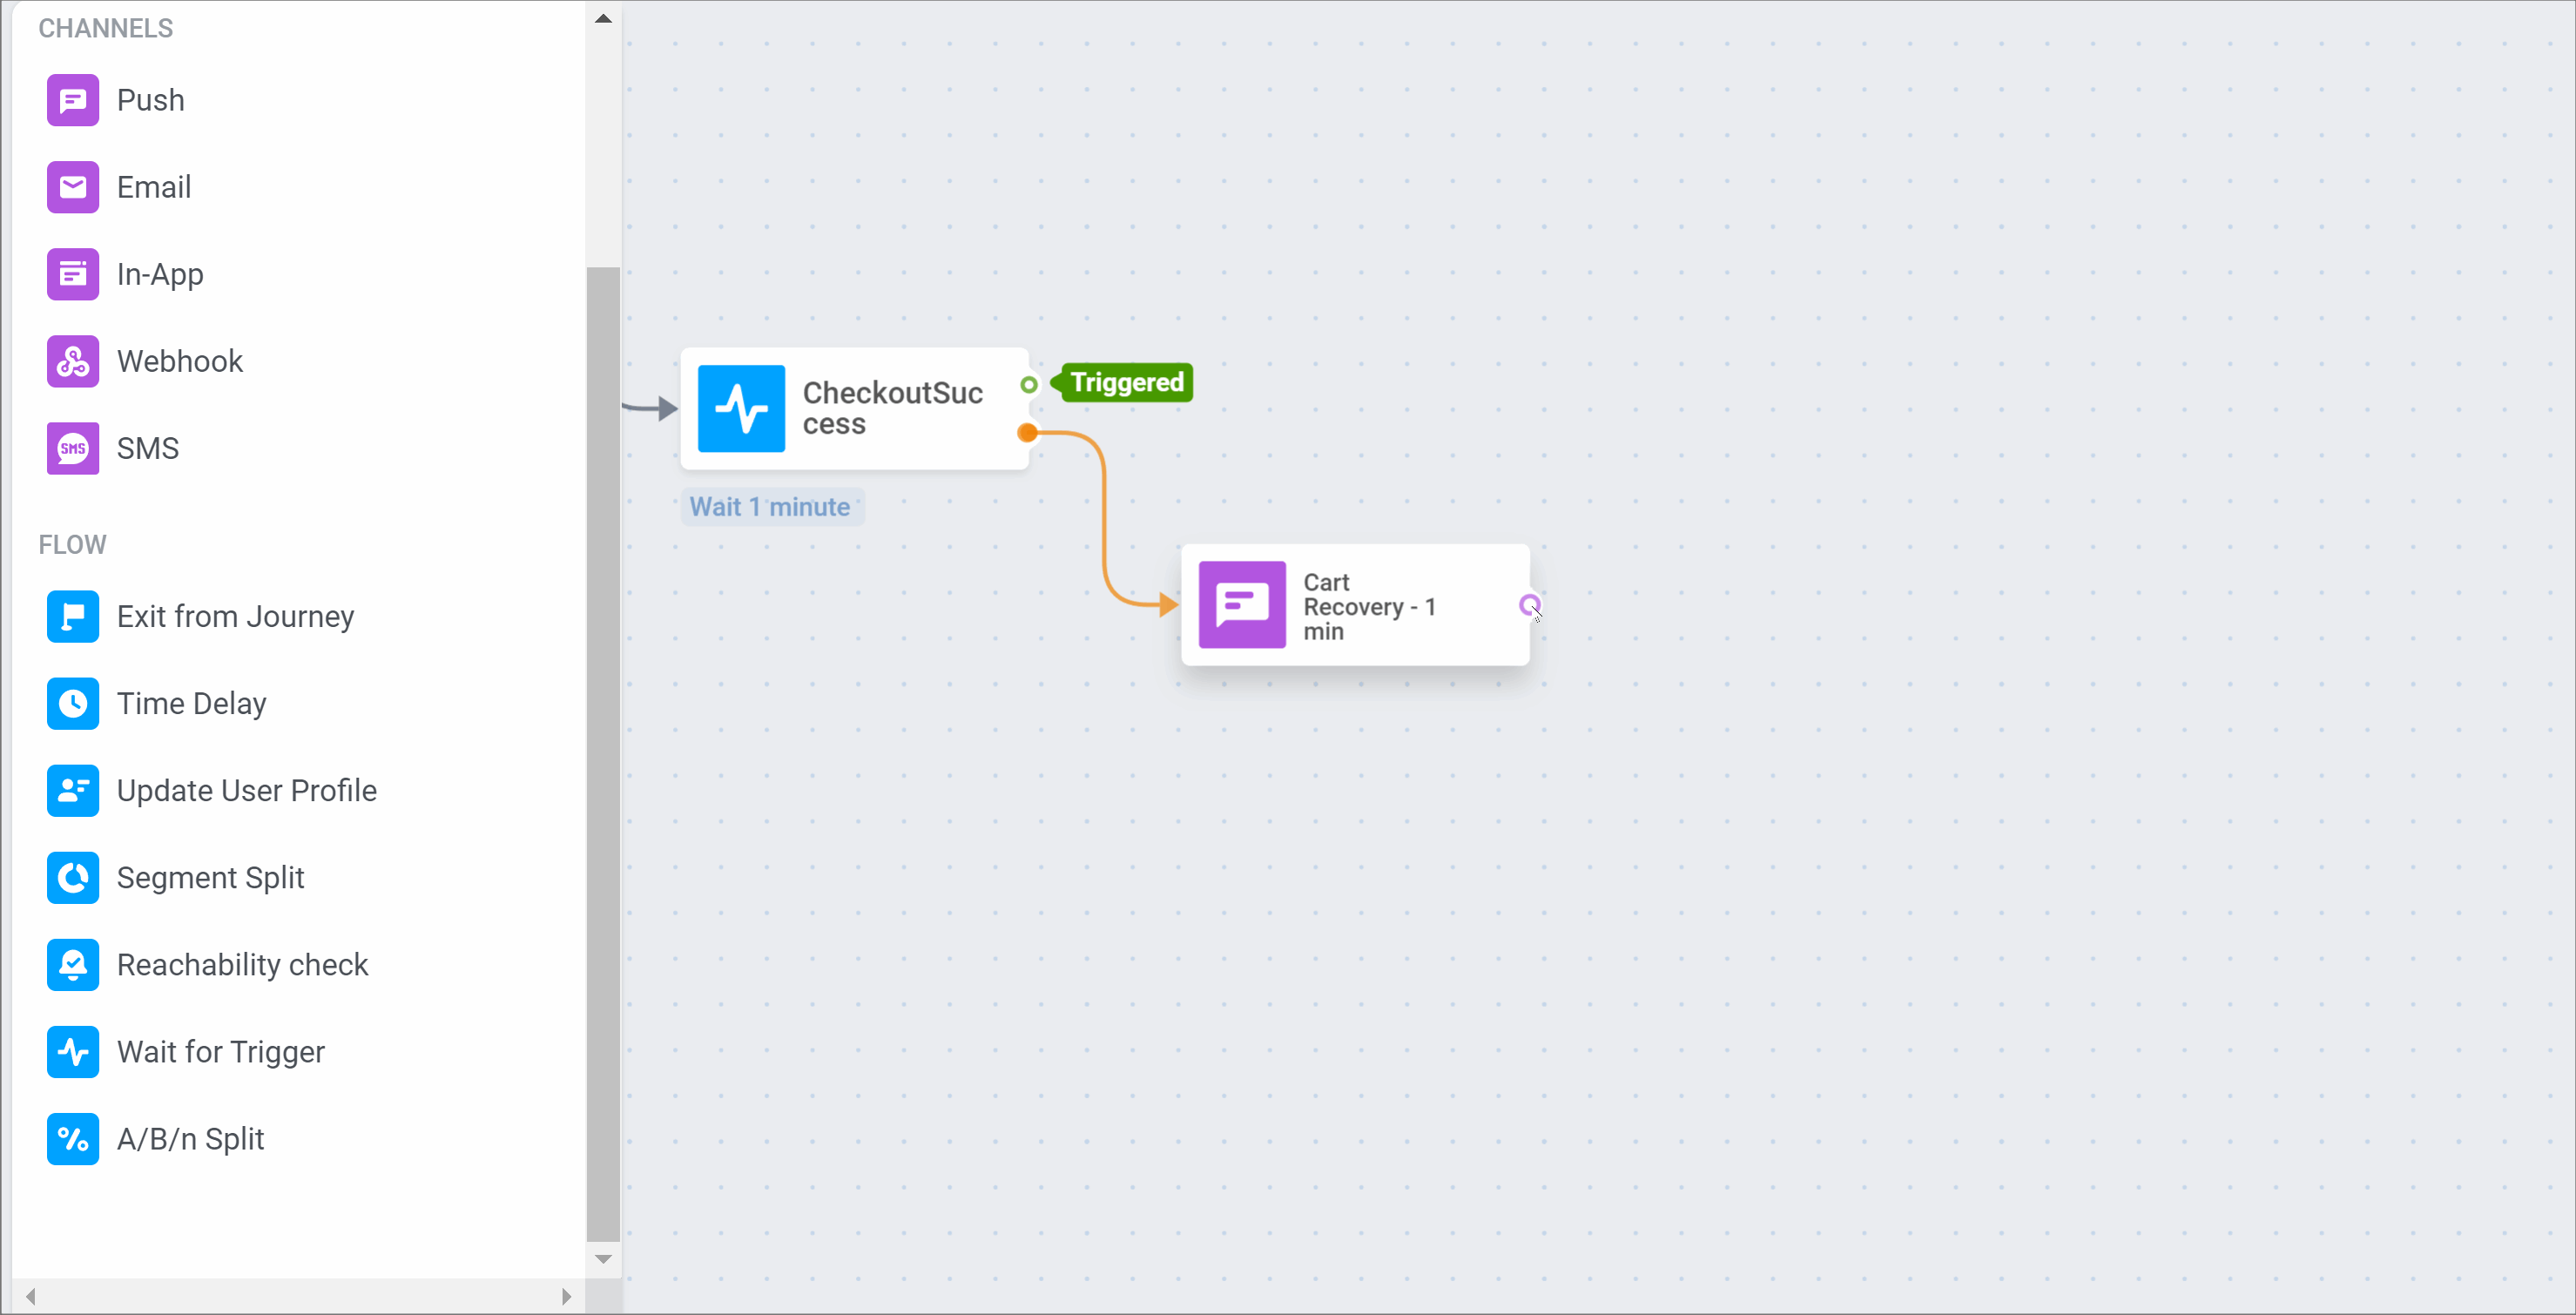
Task: Select the SMS channel icon
Action: tap(73, 448)
